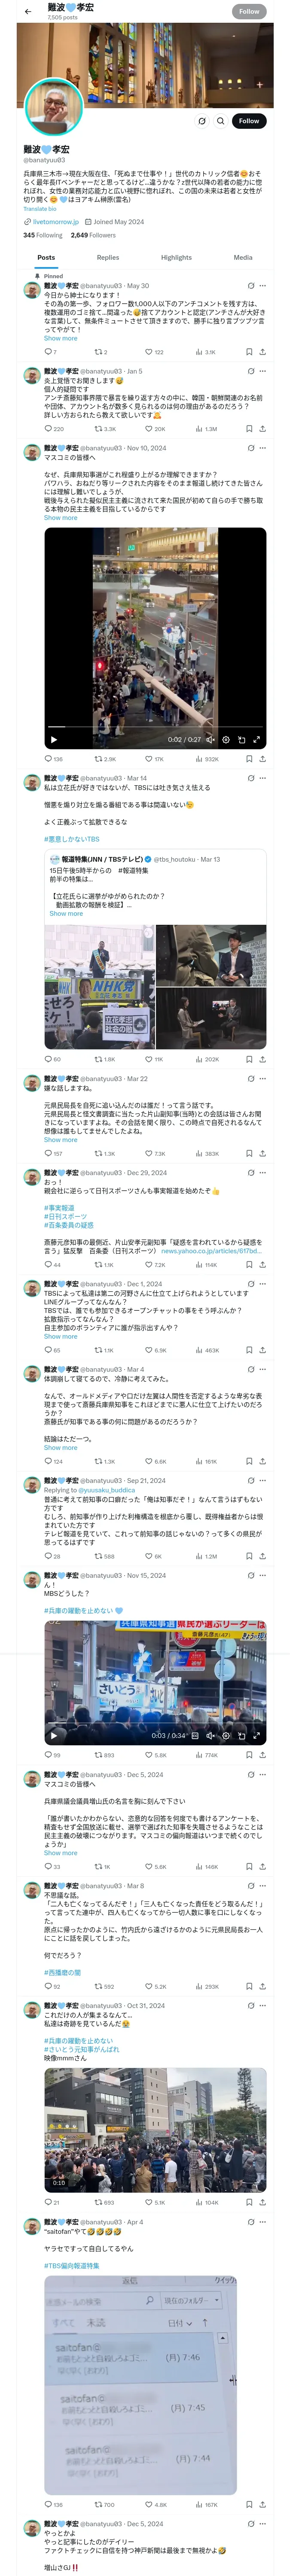
Task: Expand "Show more" on the Nov 10, 2024 post
Action: pyautogui.click(x=60, y=517)
